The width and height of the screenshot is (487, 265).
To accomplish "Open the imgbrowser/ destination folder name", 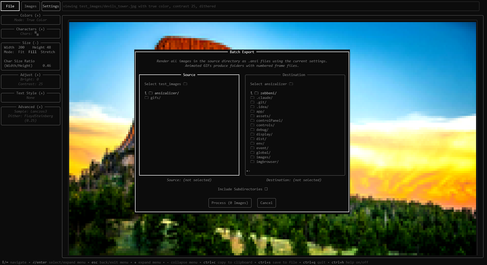I will (x=267, y=162).
